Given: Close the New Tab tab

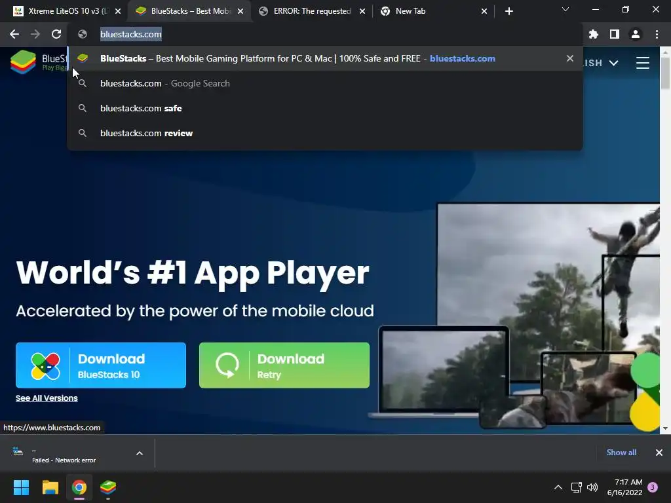Looking at the screenshot, I should tap(484, 11).
